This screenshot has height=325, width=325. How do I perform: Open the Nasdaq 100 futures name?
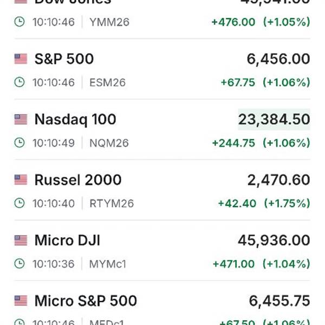coord(75,120)
